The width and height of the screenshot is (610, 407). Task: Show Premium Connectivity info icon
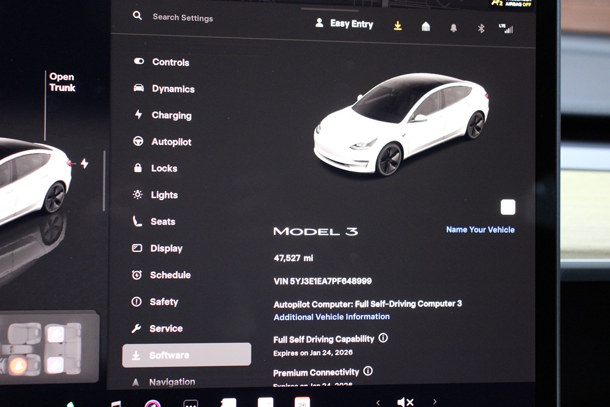coord(368,371)
